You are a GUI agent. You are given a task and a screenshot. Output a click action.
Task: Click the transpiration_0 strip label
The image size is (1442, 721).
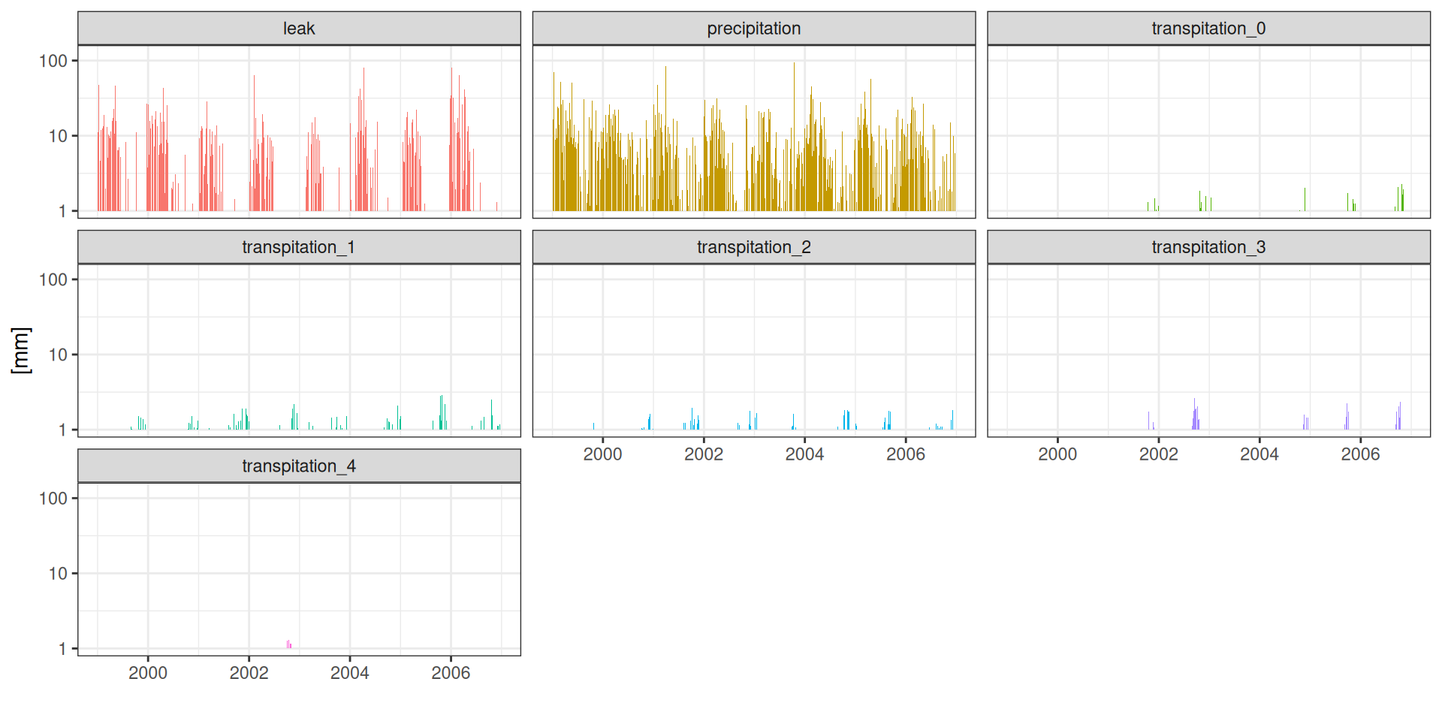point(1208,29)
